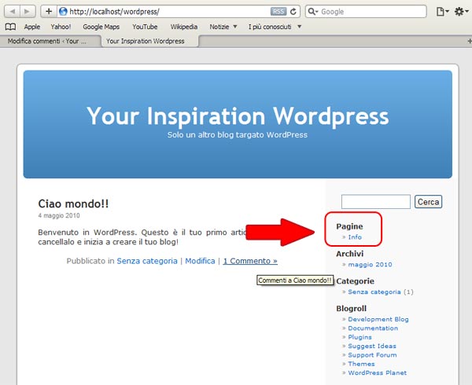Open Senza categoria in the Categorie sidebar
Image resolution: width=472 pixels, height=385 pixels.
(374, 291)
